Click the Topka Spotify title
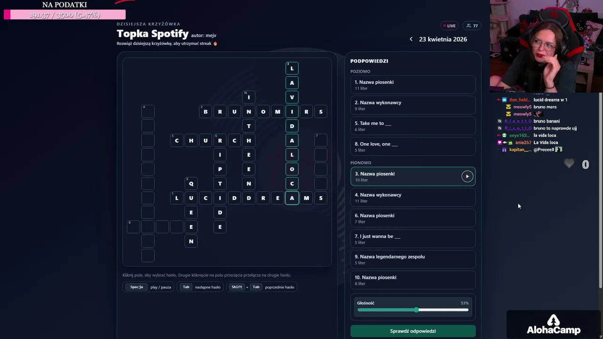The width and height of the screenshot is (603, 339). 153,34
